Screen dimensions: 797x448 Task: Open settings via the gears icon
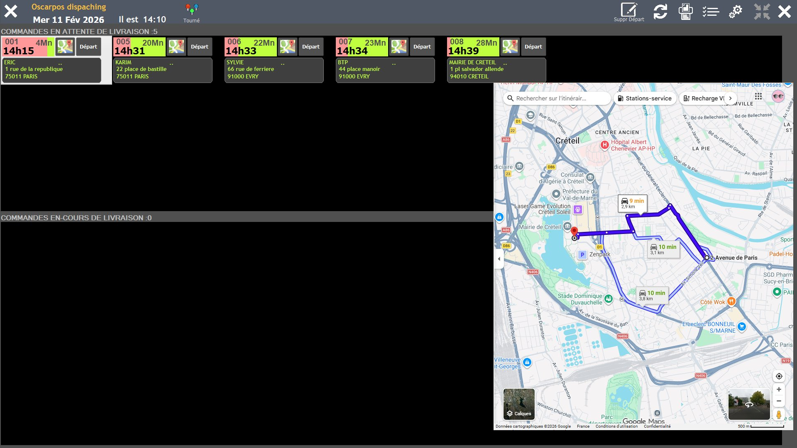(736, 11)
